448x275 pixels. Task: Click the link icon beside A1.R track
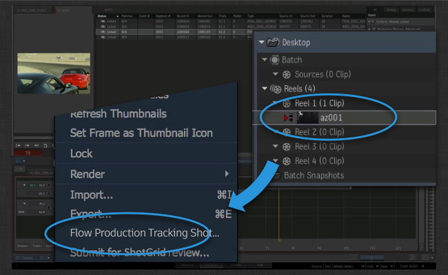pos(21,212)
